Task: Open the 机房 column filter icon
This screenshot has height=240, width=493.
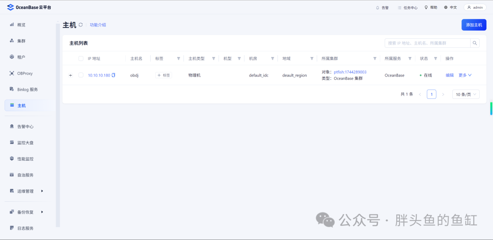Action: click(x=273, y=58)
